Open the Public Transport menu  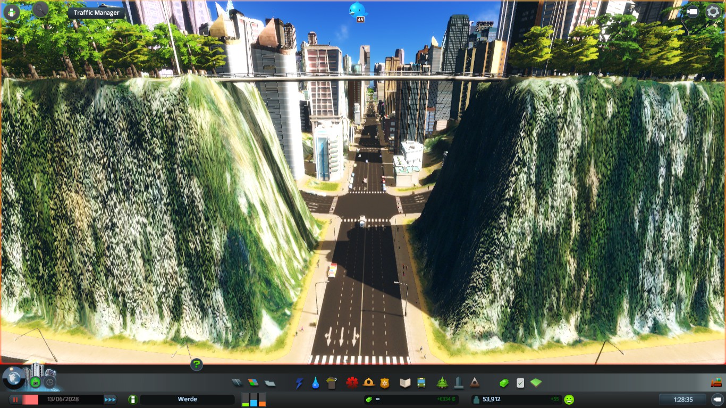[x=421, y=382]
